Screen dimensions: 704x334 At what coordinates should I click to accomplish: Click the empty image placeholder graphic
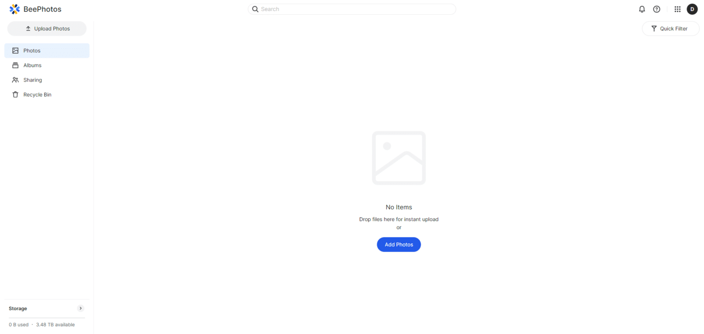[399, 158]
